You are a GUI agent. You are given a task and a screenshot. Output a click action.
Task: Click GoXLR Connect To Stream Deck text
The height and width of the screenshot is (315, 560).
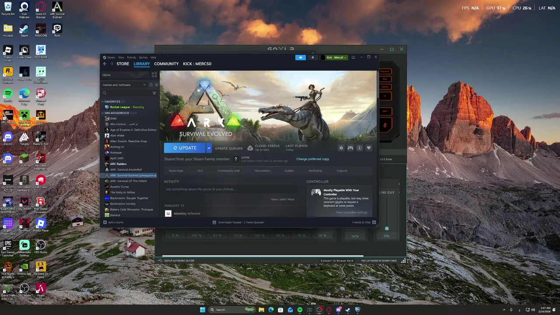tap(337, 261)
